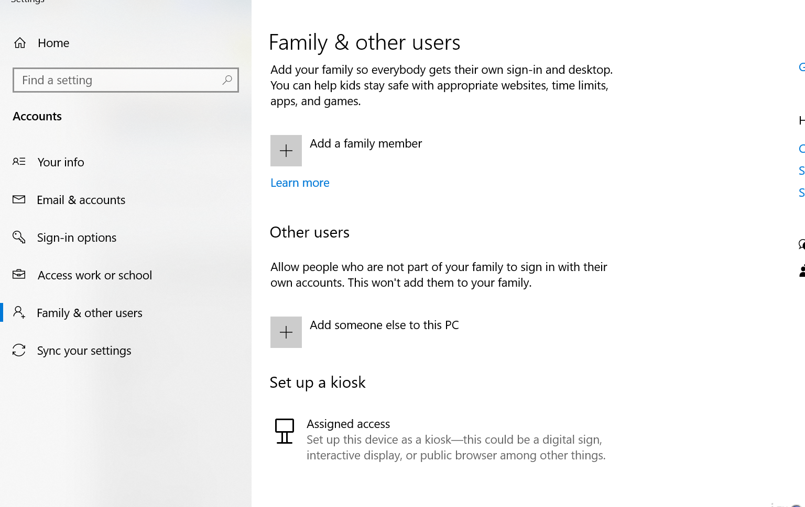Screen dimensions: 805x507
Task: Click the Email & accounts envelope icon
Action: pos(19,199)
